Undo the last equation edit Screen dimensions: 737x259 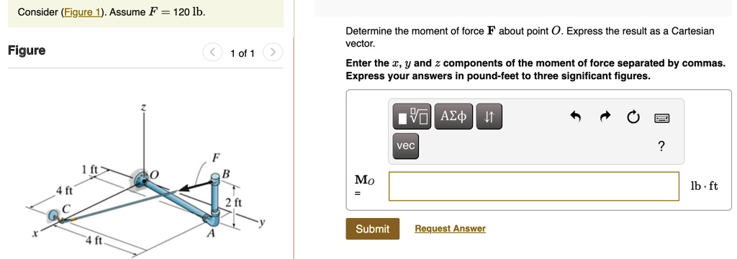click(575, 116)
